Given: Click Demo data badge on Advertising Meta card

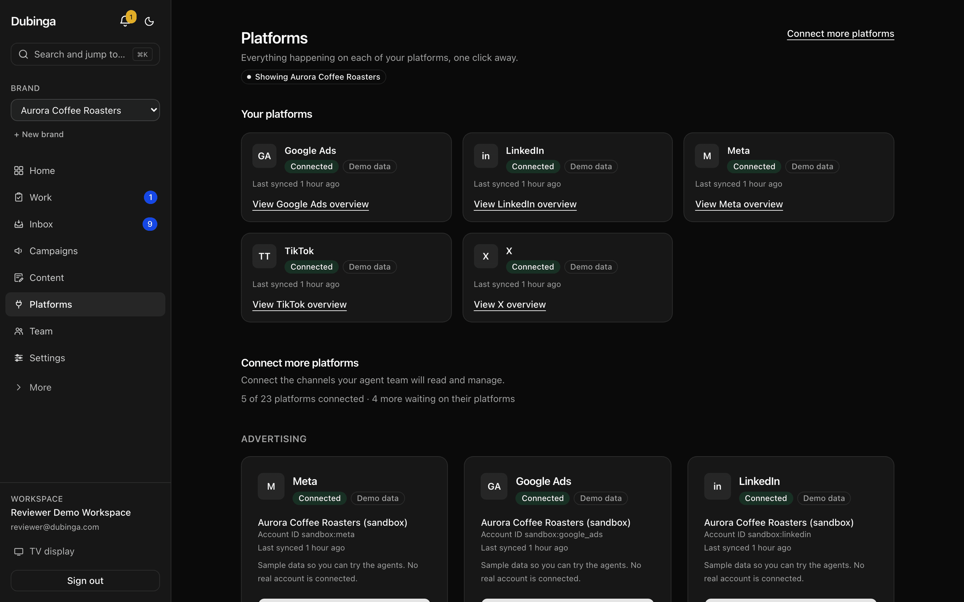Looking at the screenshot, I should click(378, 498).
